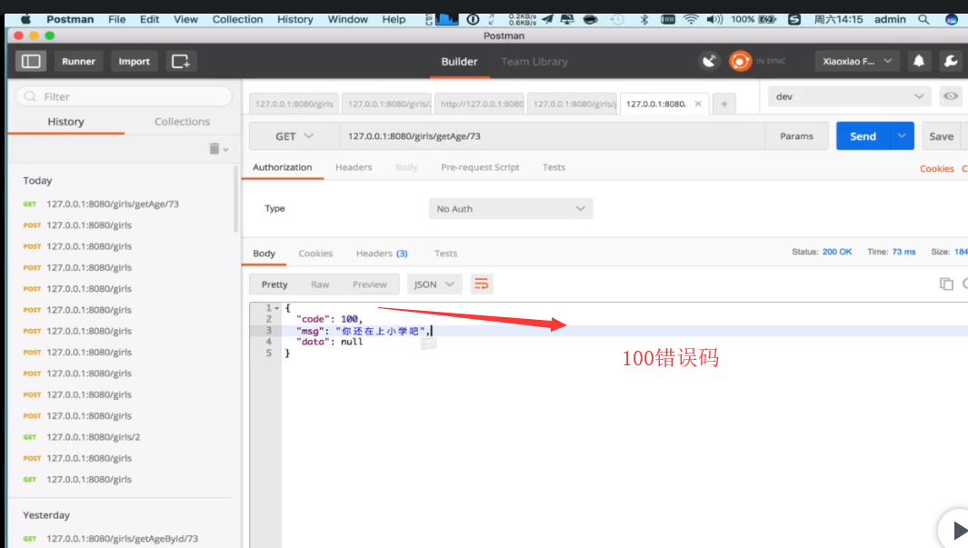Image resolution: width=968 pixels, height=548 pixels.
Task: Open Spotlight search in menu bar
Action: point(923,19)
